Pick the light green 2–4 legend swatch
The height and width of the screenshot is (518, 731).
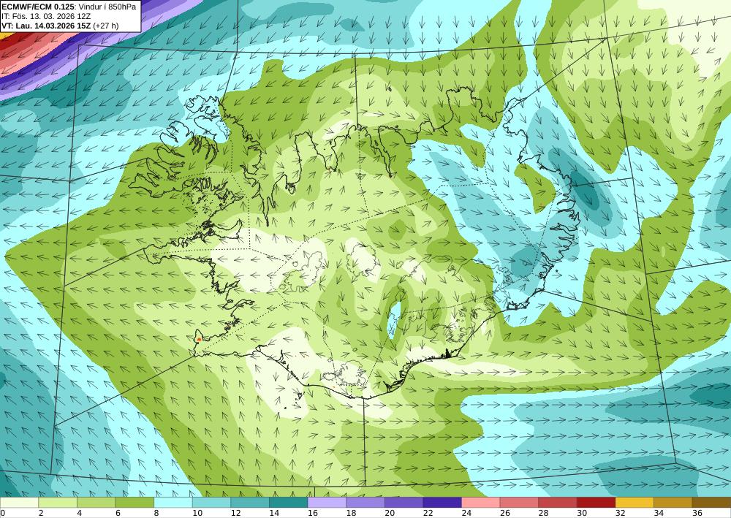click(58, 503)
